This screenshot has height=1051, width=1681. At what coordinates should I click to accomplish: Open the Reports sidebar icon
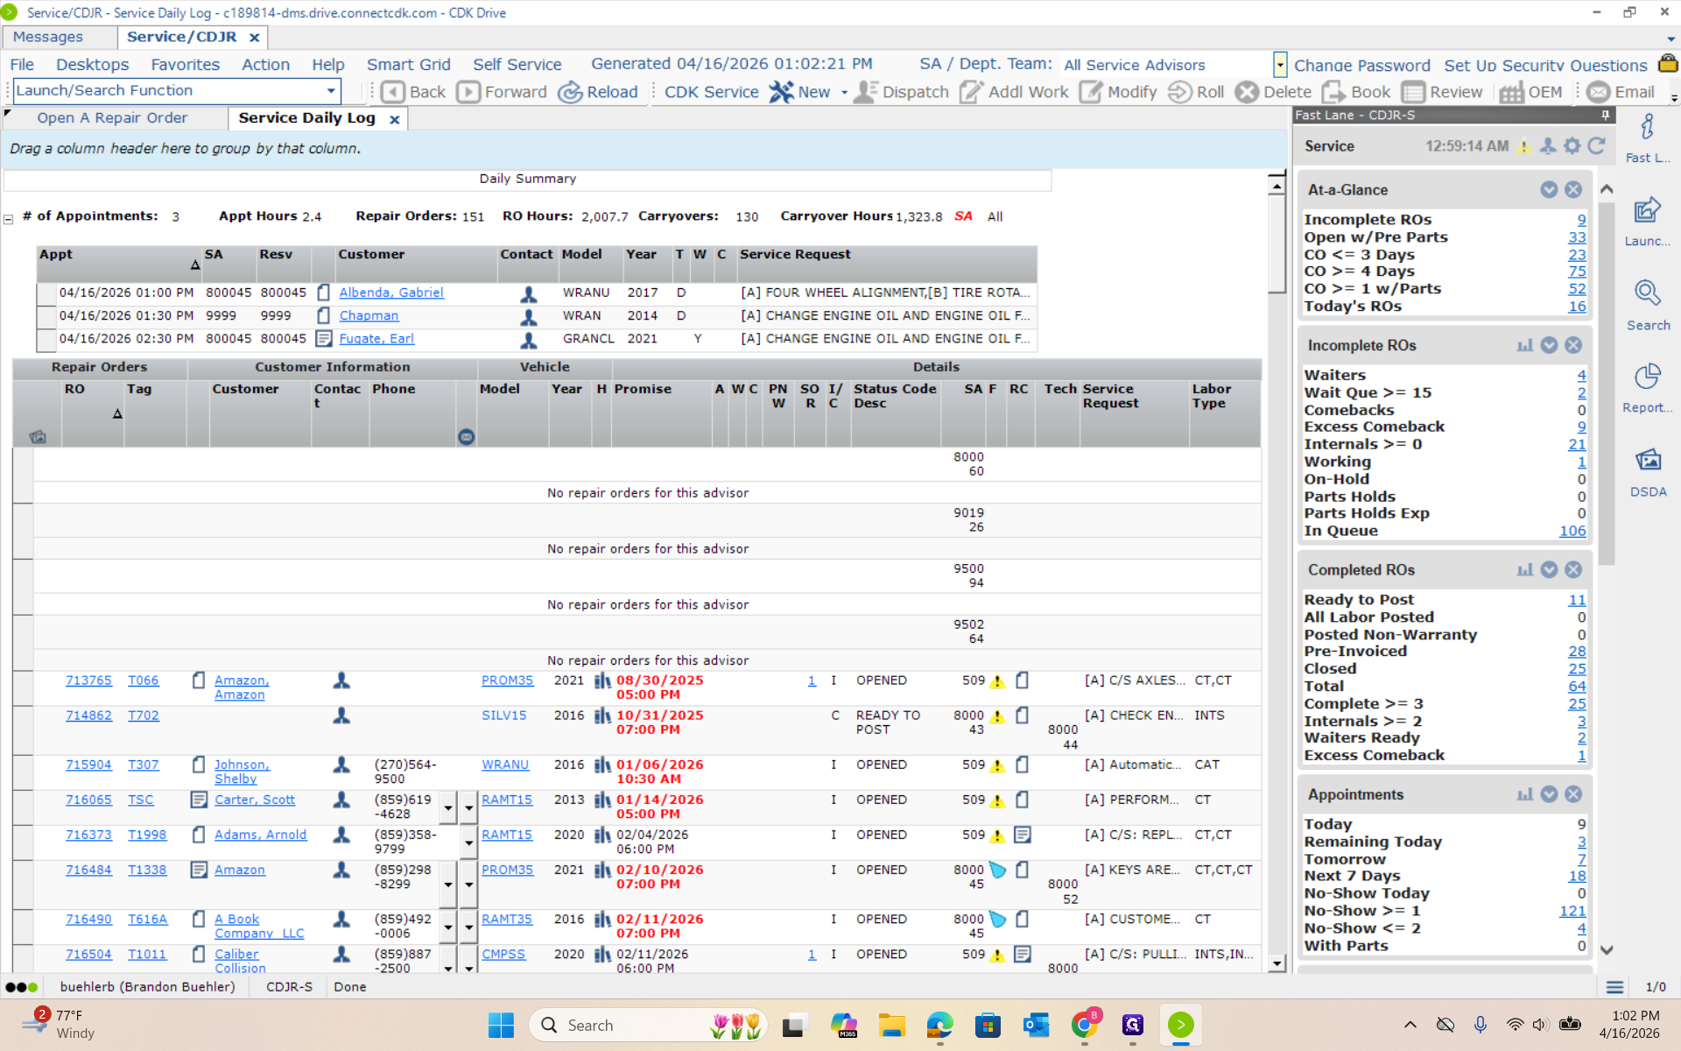1648,377
